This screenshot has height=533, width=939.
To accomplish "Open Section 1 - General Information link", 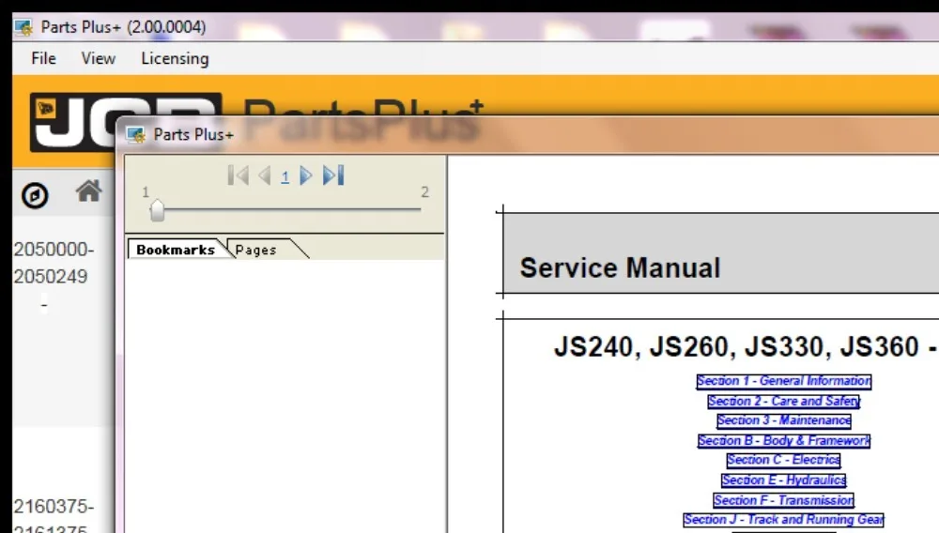I will [784, 381].
